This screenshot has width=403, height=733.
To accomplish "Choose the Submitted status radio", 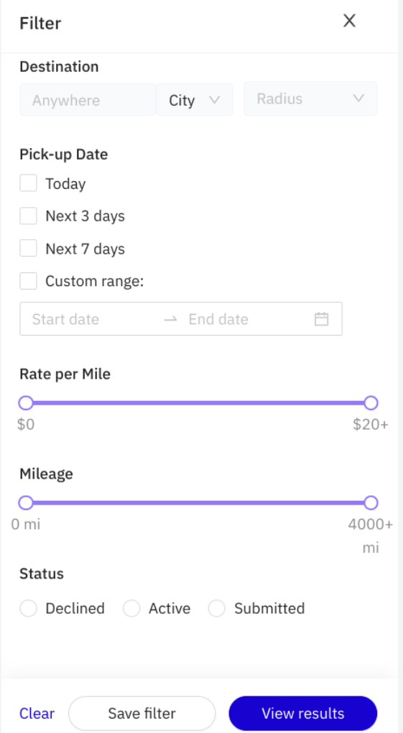I will (x=217, y=609).
